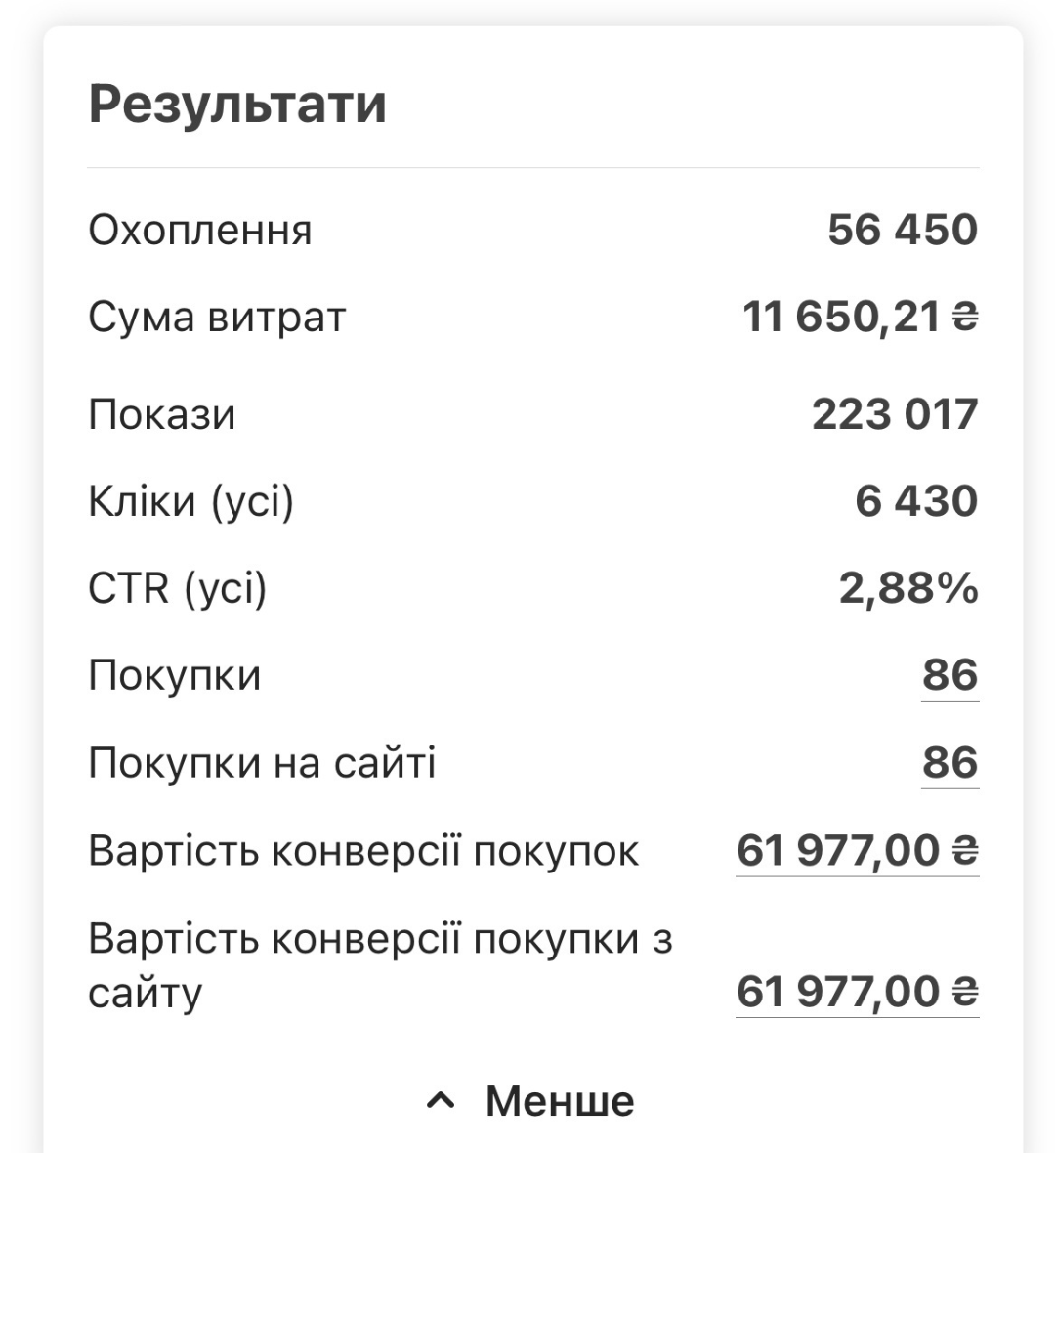Click the Покупки row label
The height and width of the screenshot is (1319, 1055).
coord(175,676)
